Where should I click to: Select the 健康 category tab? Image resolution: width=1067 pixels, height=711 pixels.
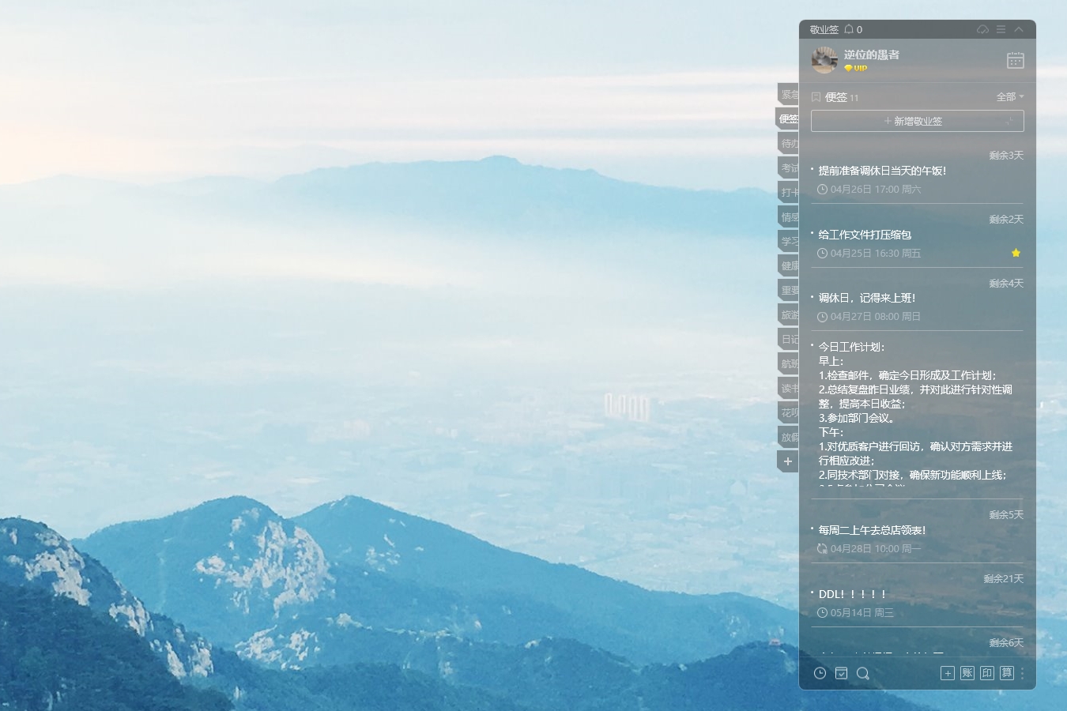pos(788,266)
